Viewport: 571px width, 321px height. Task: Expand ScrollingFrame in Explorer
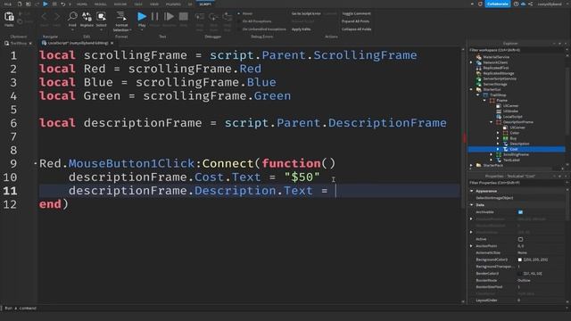492,154
